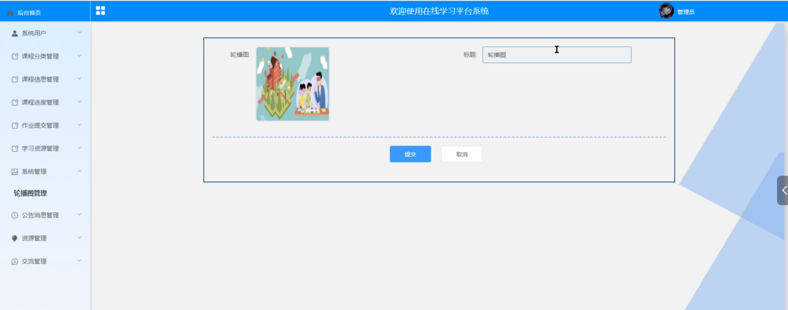Click the icon beside 学习资源管理
Image resolution: width=788 pixels, height=310 pixels.
click(15, 148)
